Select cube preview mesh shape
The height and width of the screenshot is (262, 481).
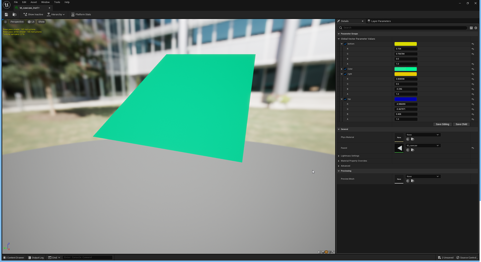(330, 252)
